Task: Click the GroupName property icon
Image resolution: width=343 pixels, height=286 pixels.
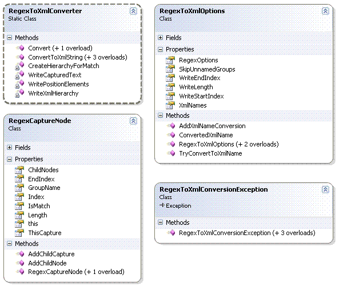Action: tap(19, 188)
